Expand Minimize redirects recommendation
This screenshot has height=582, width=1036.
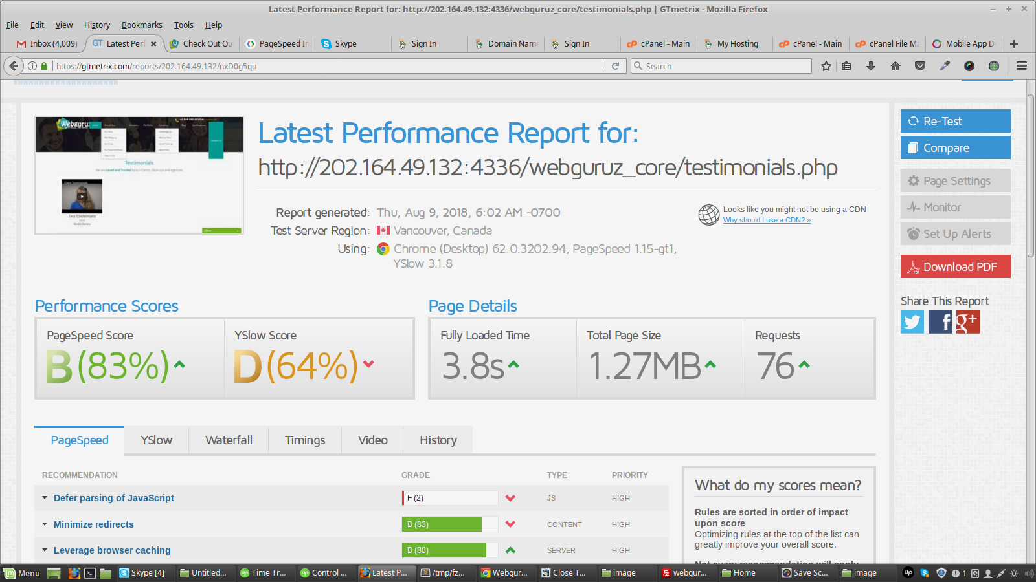point(93,524)
